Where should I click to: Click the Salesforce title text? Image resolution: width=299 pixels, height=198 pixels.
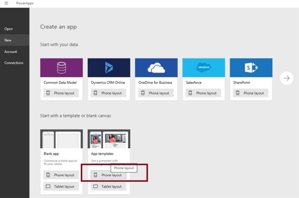[194, 82]
